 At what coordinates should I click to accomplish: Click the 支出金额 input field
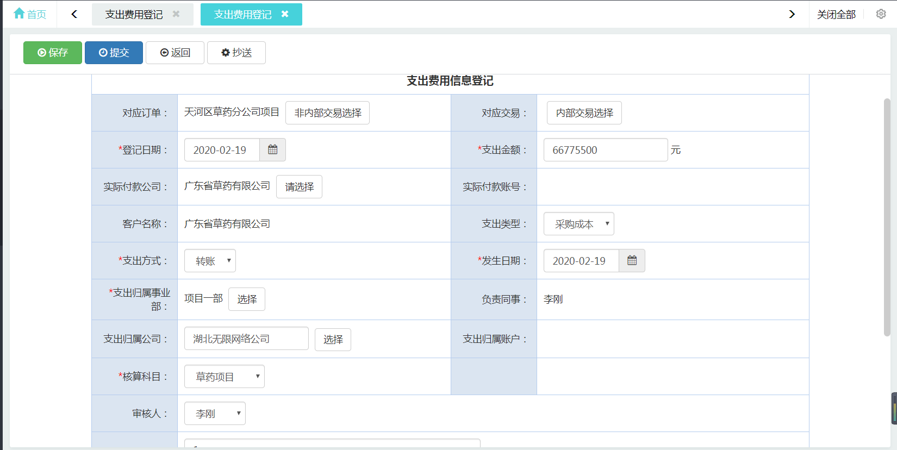click(x=605, y=150)
